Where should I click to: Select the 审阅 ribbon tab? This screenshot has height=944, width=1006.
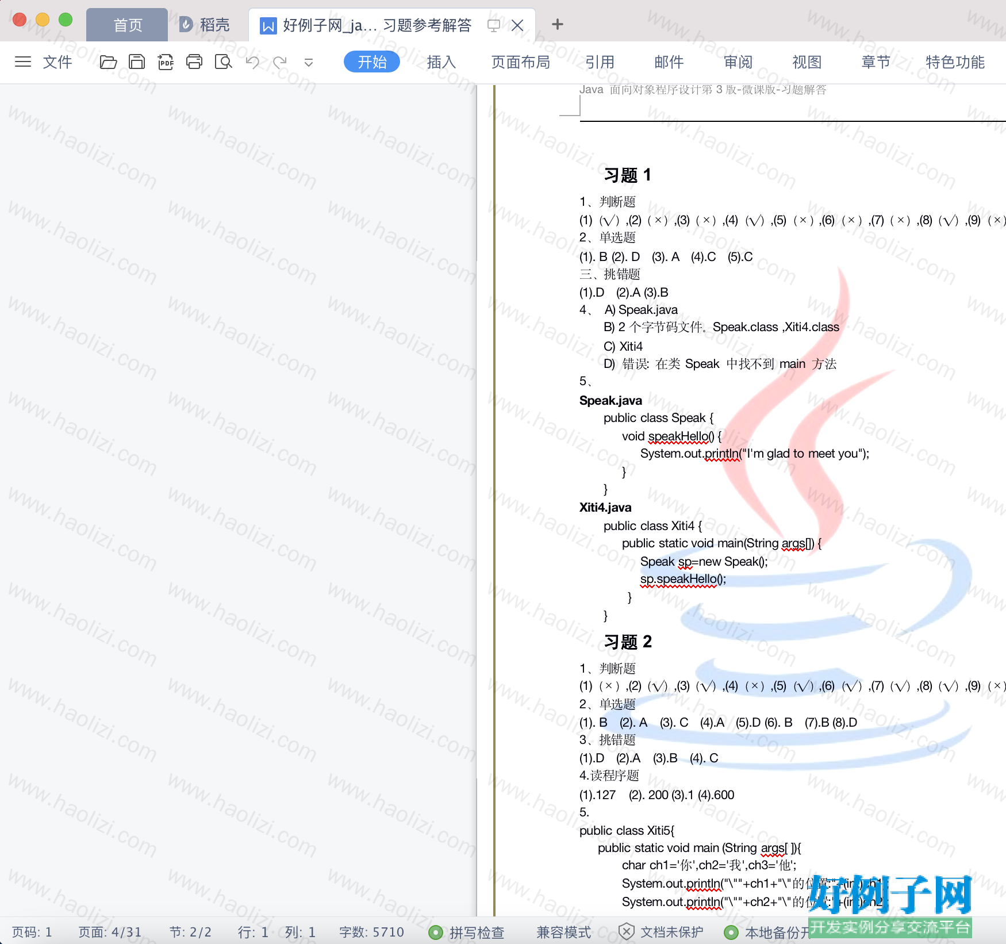tap(738, 62)
